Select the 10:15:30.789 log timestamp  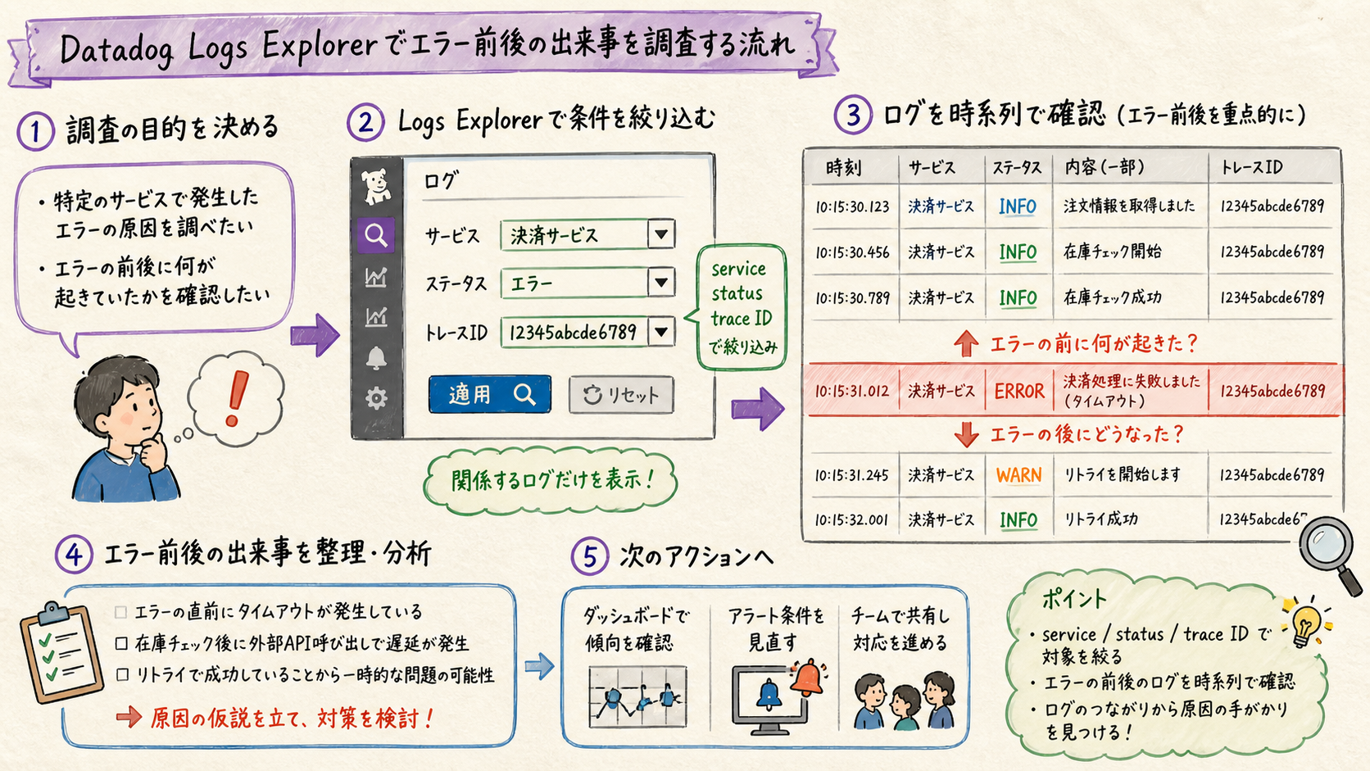tap(852, 298)
